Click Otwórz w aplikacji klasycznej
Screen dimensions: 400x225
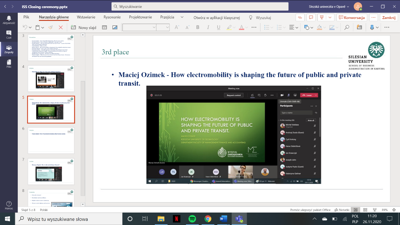(217, 18)
